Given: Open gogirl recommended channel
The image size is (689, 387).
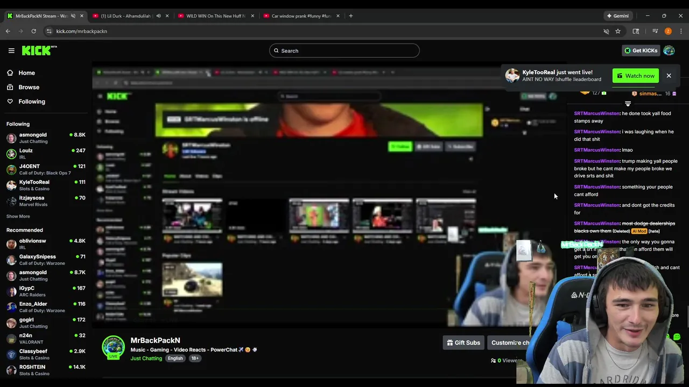Looking at the screenshot, I should (45, 322).
